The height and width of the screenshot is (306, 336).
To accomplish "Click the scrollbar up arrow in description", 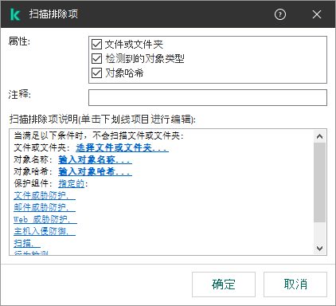I will (x=319, y=136).
